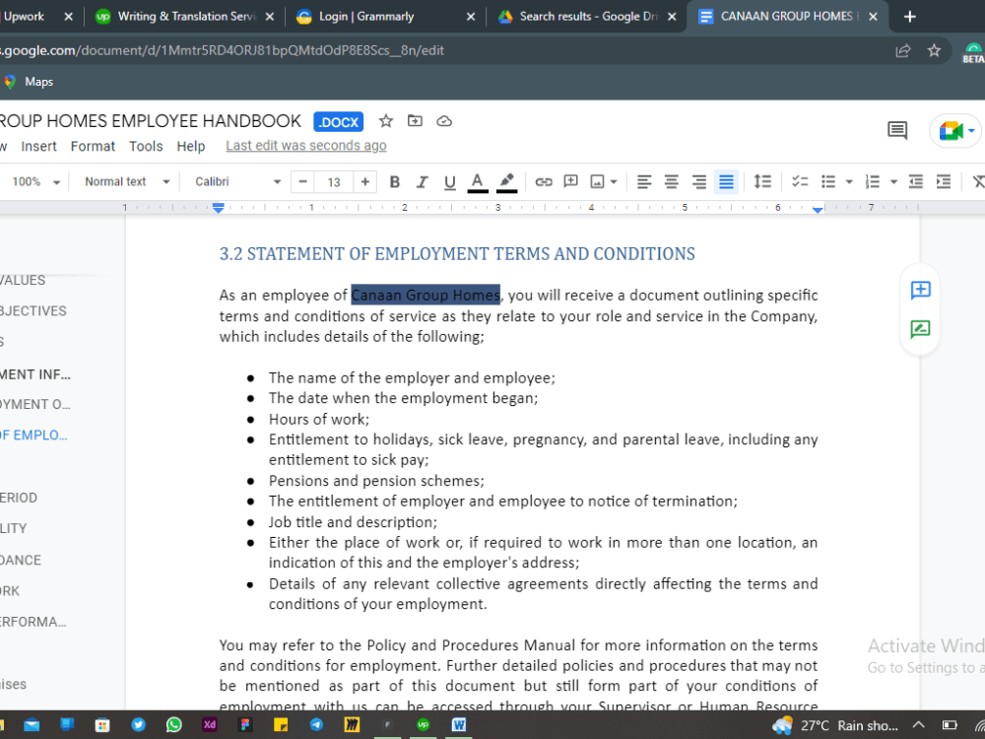Click the .DOCX badge
The image size is (985, 739).
click(339, 122)
